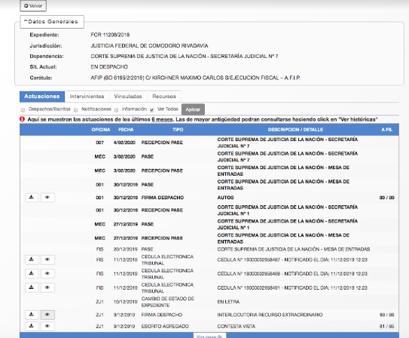Click the A FS. column header
The image size is (409, 338).
pos(386,130)
